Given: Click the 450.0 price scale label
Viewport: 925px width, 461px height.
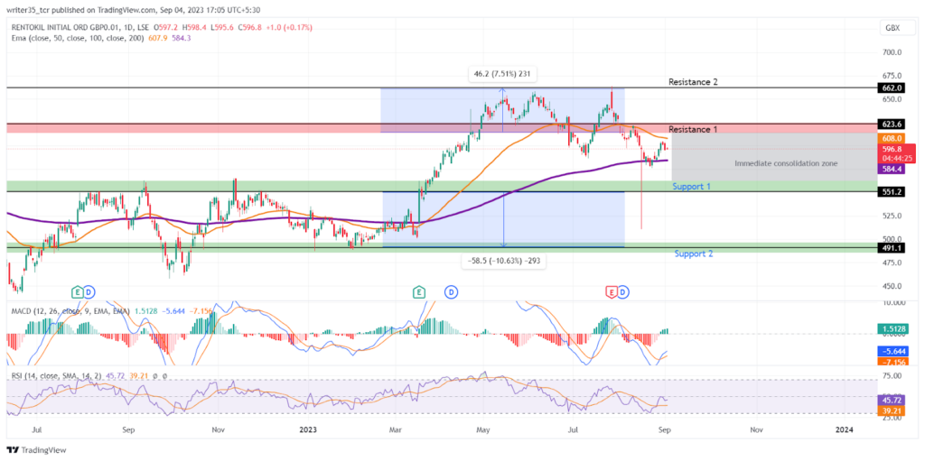Looking at the screenshot, I should (890, 286).
